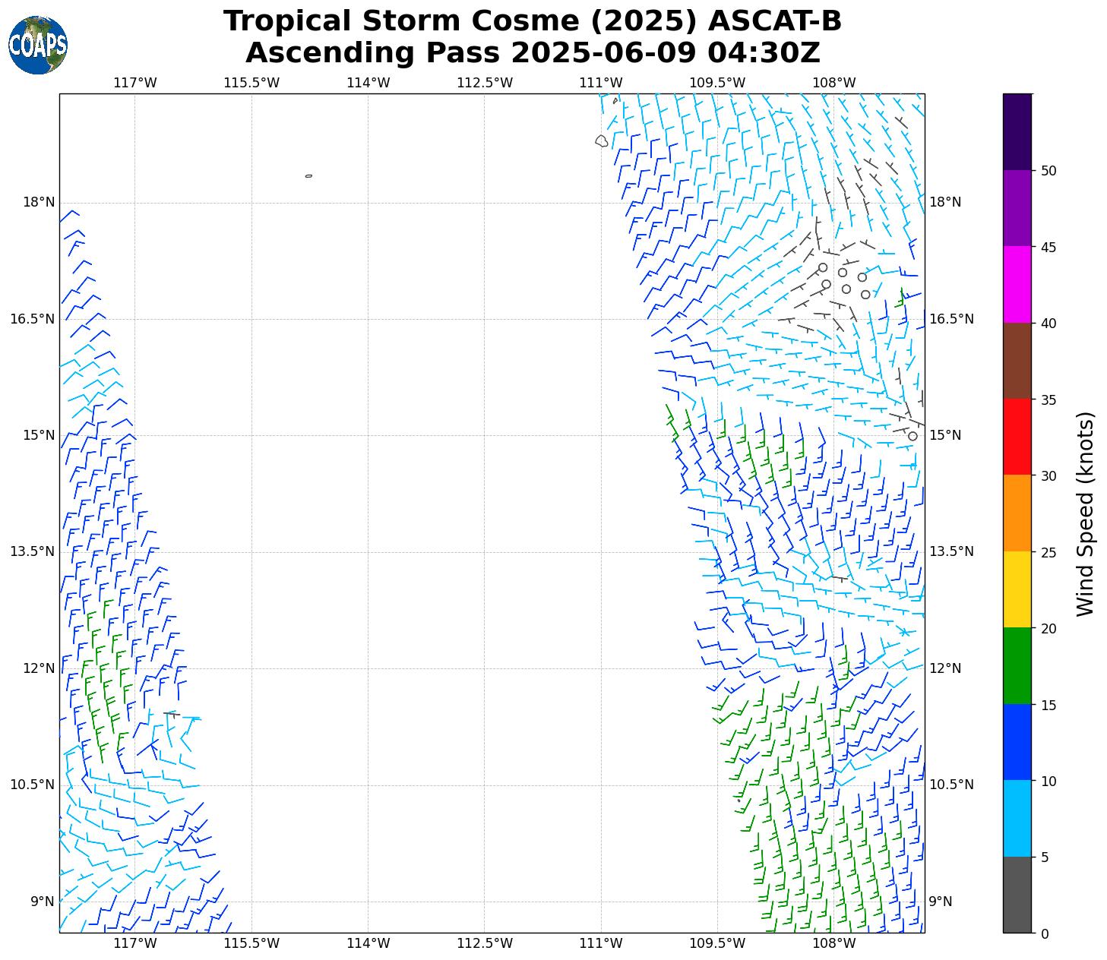Click the 114°W label on top axis

[368, 83]
